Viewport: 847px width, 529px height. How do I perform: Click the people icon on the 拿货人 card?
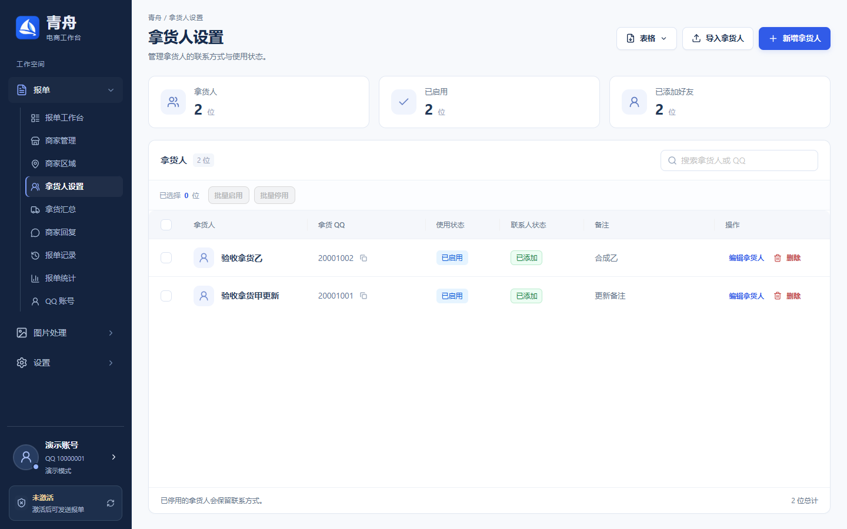173,102
